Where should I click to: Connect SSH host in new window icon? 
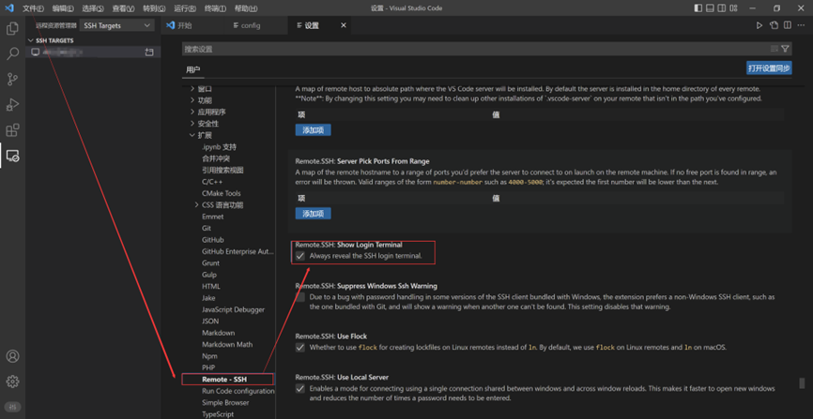tap(149, 52)
